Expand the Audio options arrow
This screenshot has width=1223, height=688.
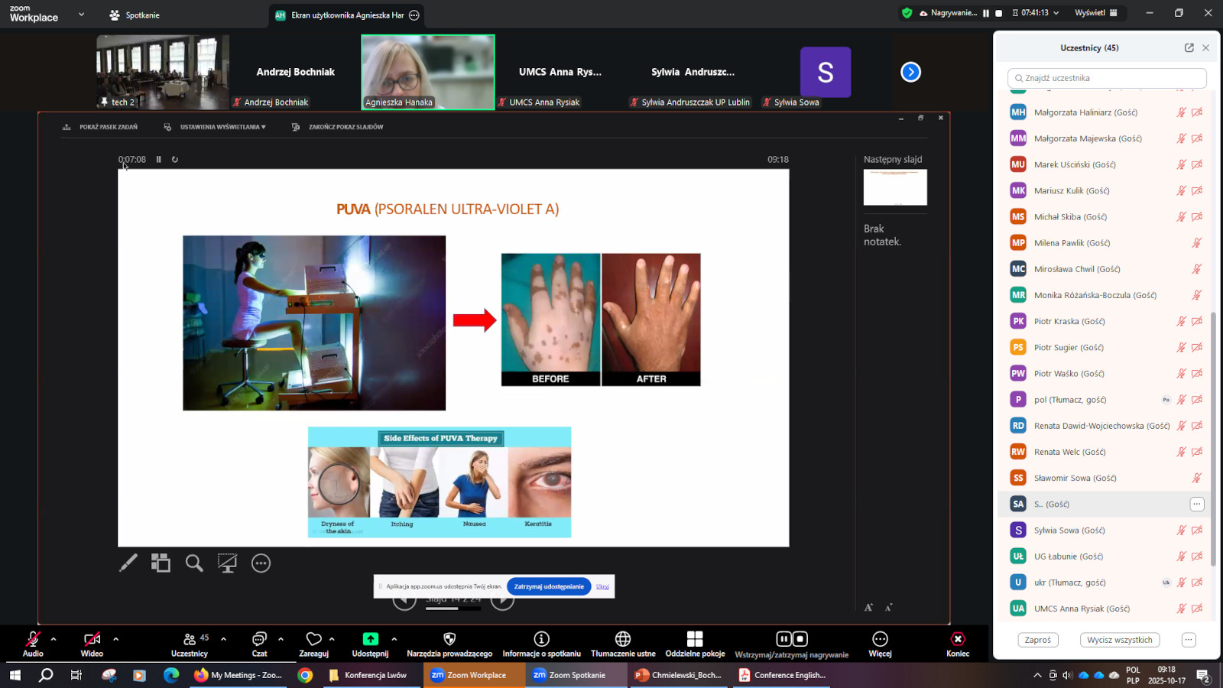click(54, 638)
